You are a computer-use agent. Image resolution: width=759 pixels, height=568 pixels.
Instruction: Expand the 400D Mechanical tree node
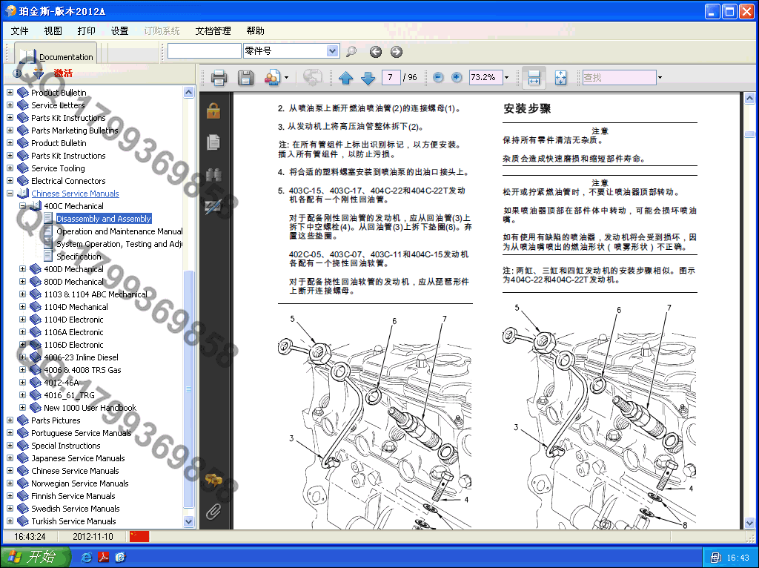(22, 269)
